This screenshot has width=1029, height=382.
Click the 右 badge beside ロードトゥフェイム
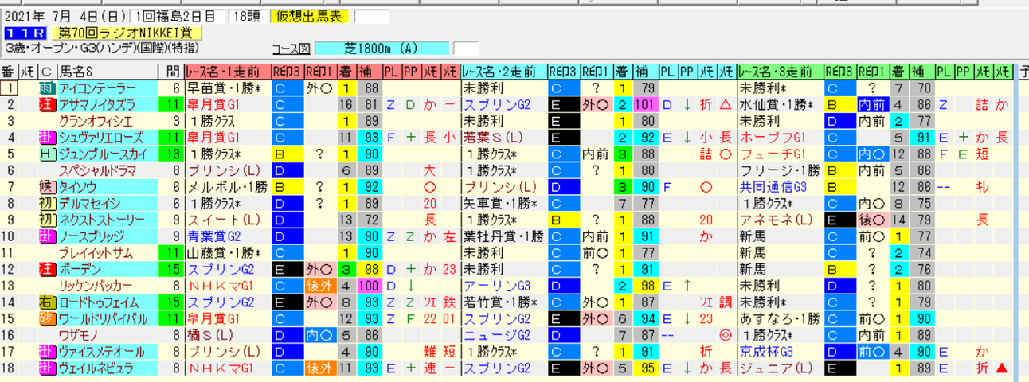pos(47,302)
